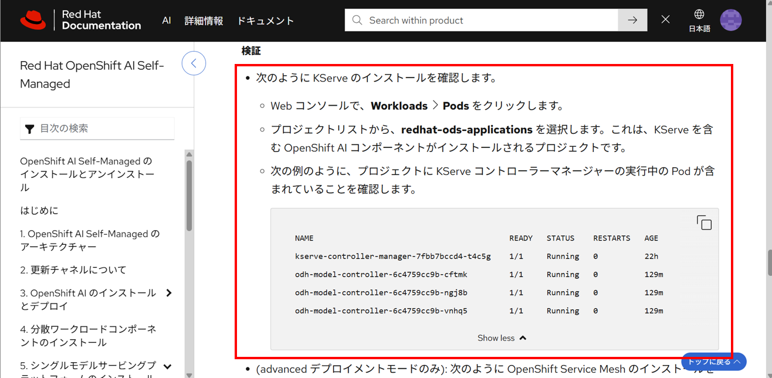
Task: Open the 詳細情報 menu
Action: pyautogui.click(x=204, y=21)
